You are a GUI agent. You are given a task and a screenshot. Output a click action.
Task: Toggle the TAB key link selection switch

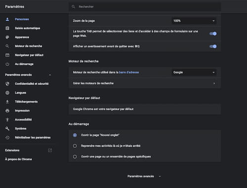tap(213, 34)
